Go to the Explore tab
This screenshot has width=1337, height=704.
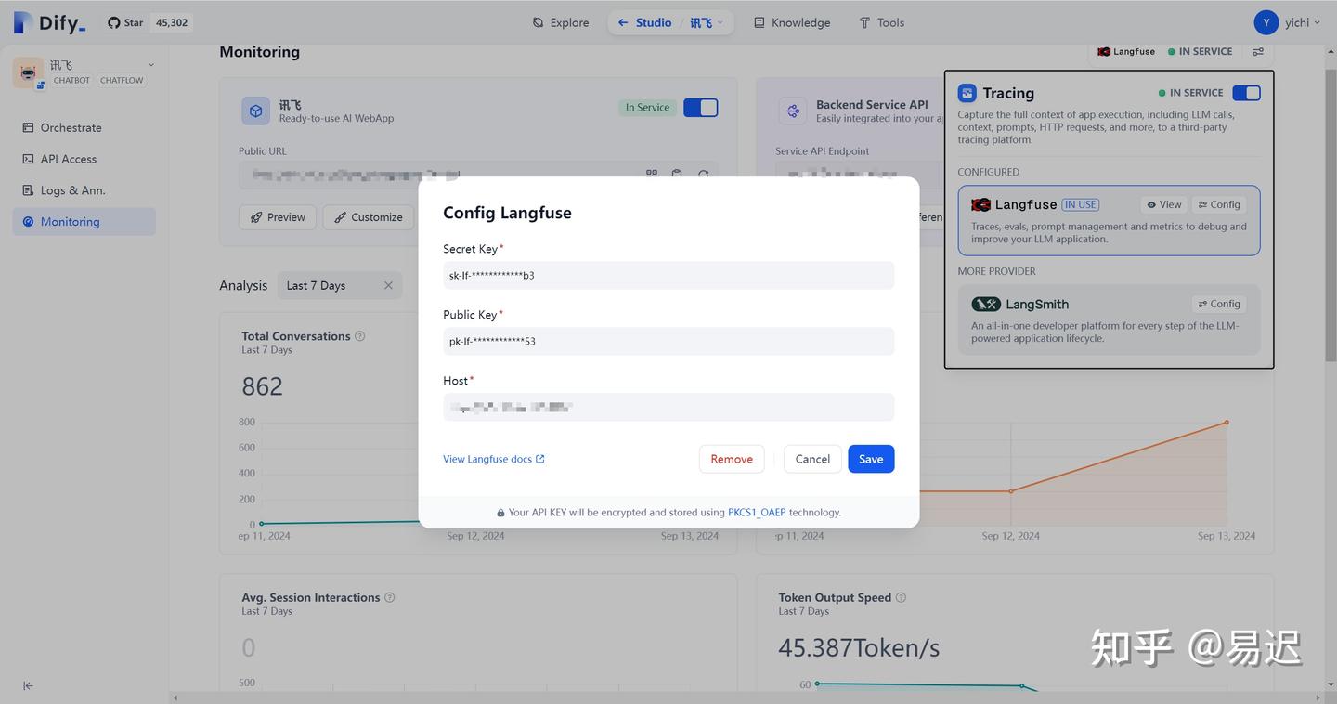(561, 22)
